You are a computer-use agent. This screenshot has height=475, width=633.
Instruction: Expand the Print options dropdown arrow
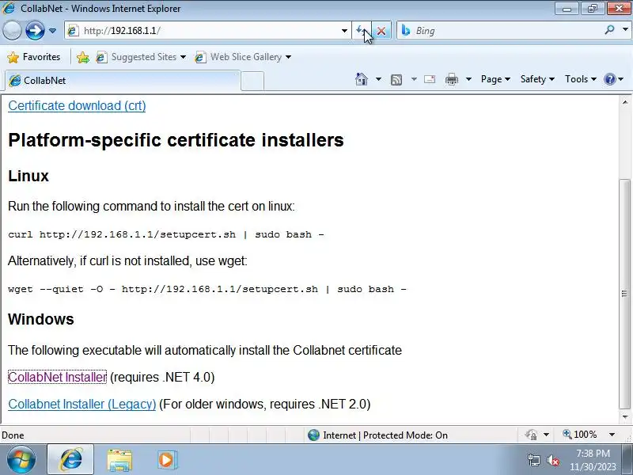468,79
